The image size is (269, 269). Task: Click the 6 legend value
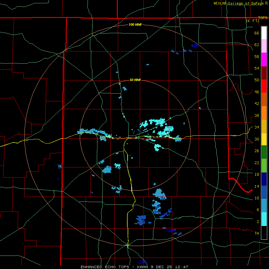coord(258,210)
